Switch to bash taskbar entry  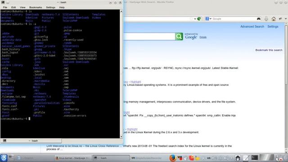point(111,158)
